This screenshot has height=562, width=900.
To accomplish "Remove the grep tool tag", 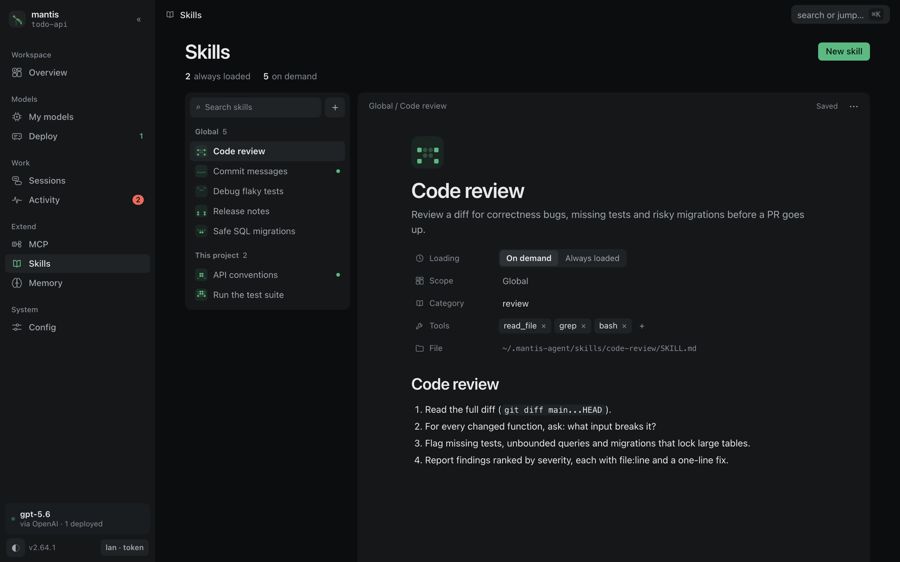I will click(583, 326).
